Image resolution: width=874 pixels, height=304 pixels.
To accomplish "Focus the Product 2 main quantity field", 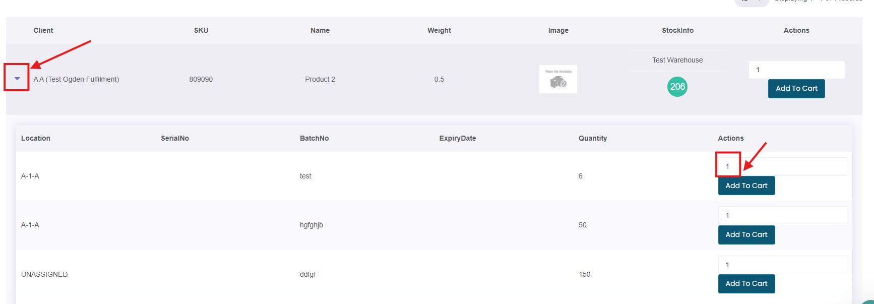I will point(796,70).
